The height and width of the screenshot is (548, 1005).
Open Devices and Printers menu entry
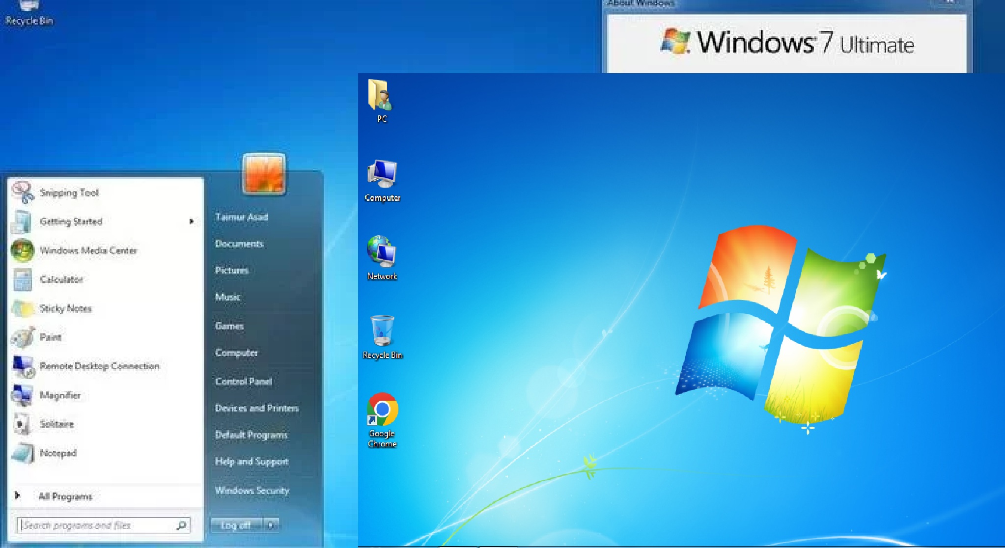(256, 408)
